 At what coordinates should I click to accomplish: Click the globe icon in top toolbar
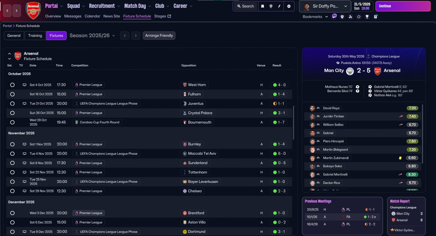pos(271,6)
